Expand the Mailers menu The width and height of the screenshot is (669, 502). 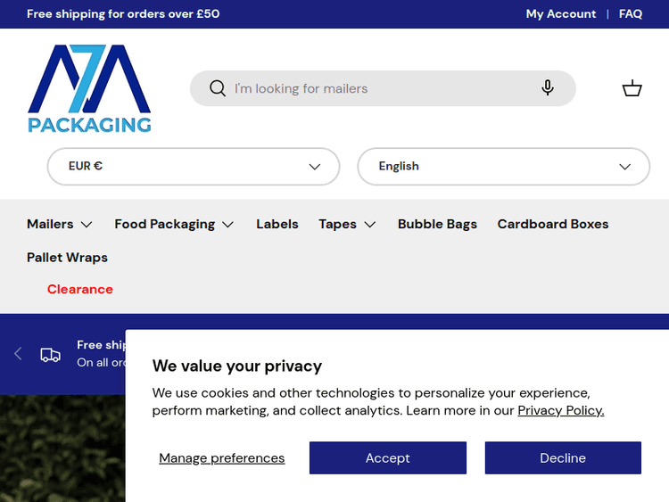pos(60,224)
